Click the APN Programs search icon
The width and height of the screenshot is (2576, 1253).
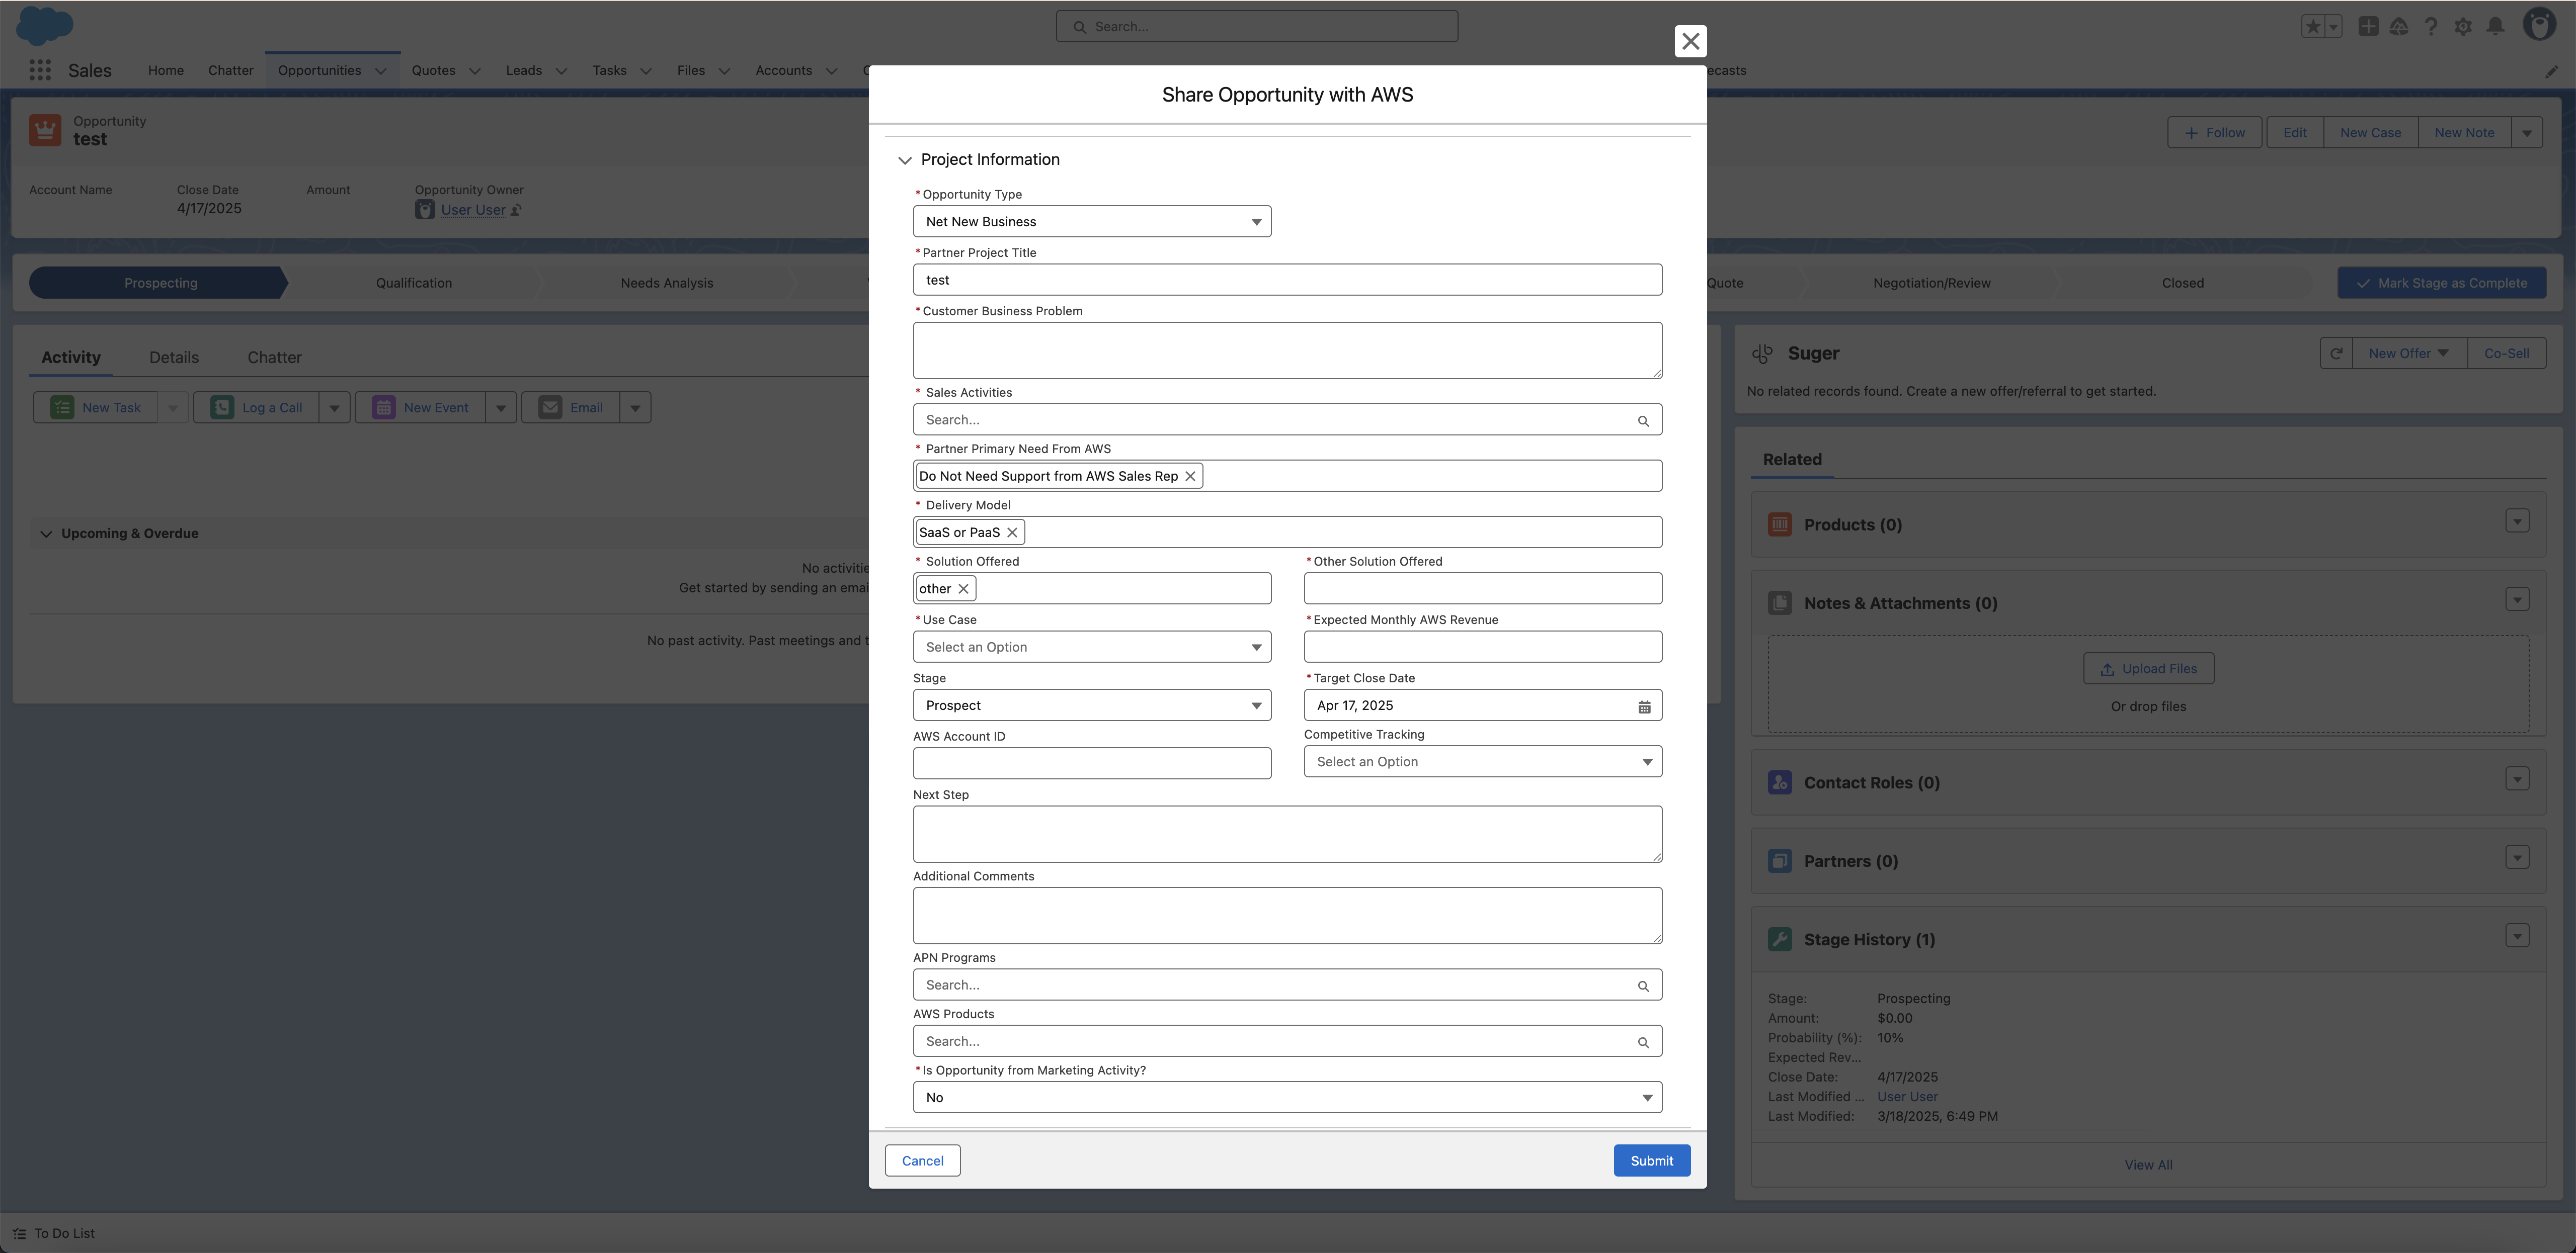(x=1643, y=986)
